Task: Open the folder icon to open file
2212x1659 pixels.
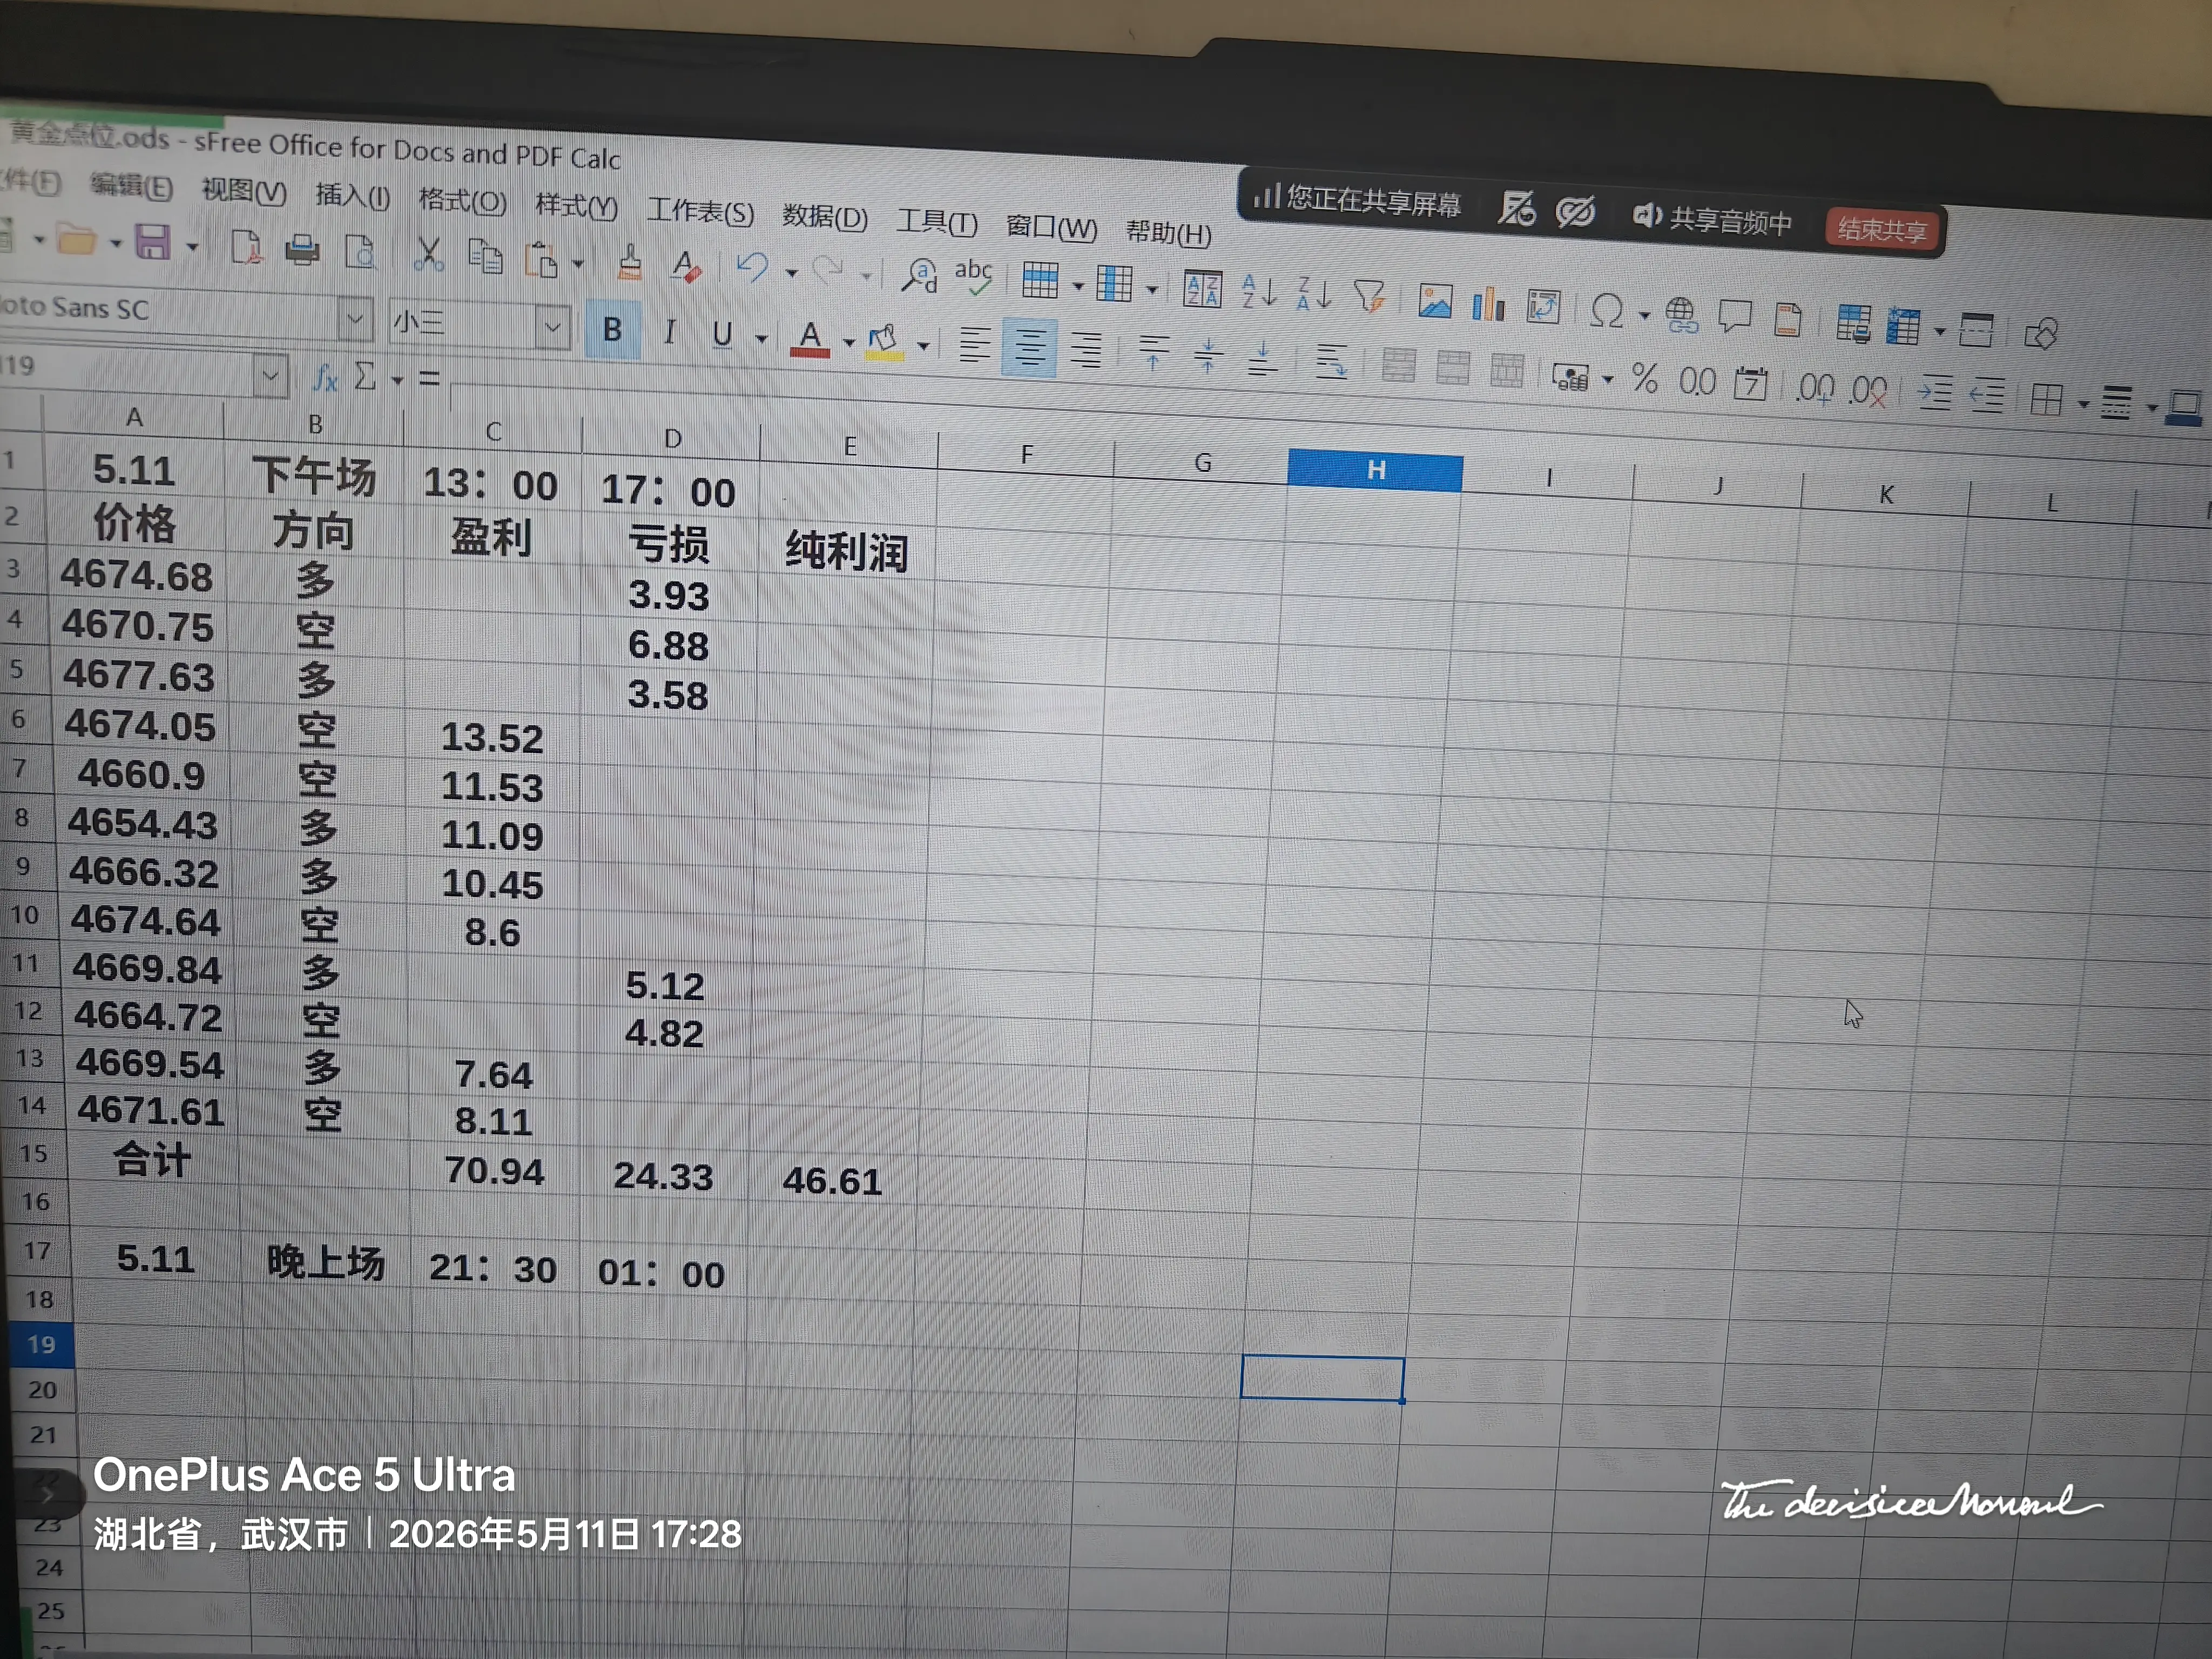Action: click(76, 240)
